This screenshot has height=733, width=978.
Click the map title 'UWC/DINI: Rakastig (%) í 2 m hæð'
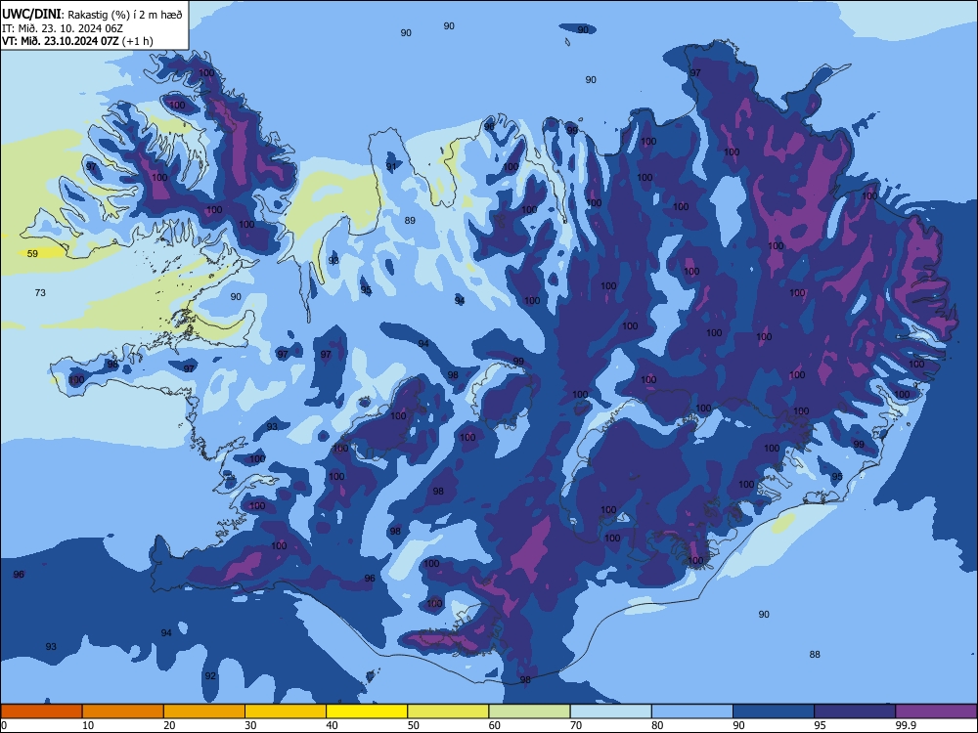[x=92, y=15]
